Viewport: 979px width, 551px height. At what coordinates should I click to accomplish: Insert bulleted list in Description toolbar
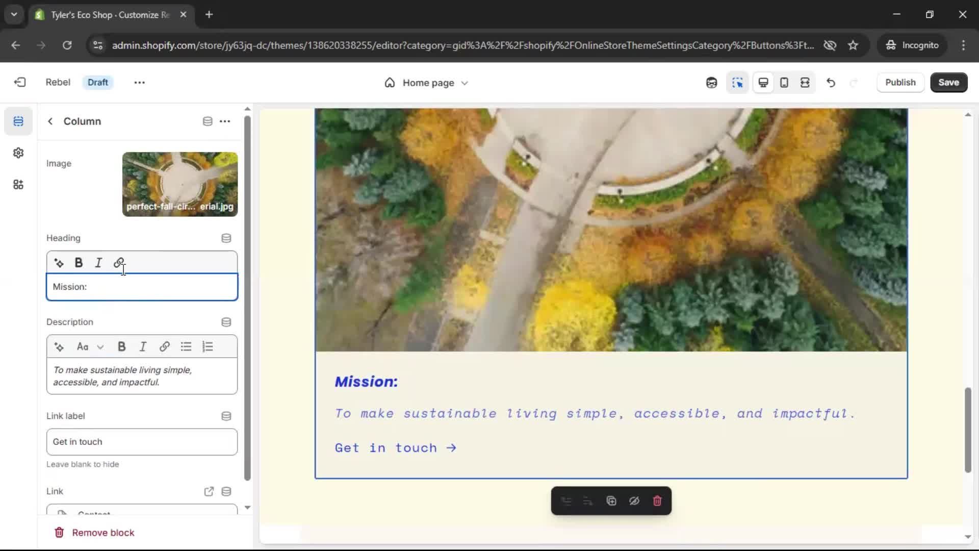[186, 347]
